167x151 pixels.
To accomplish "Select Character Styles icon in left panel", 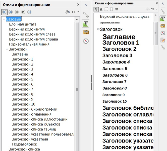I will (11, 12).
